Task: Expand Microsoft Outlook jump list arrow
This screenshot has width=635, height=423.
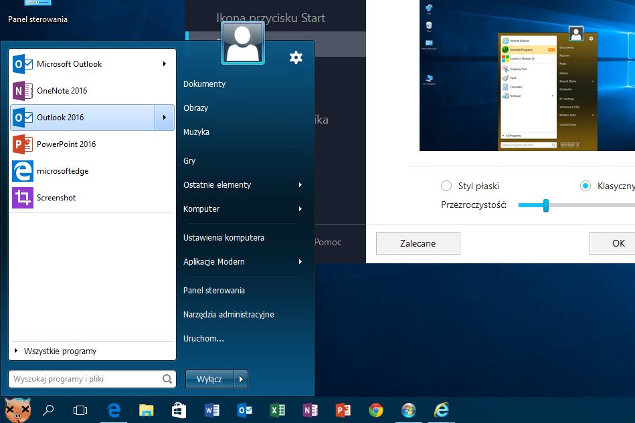Action: 165,64
